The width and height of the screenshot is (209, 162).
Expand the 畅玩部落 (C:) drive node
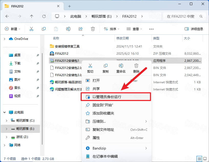pyautogui.click(x=7, y=121)
